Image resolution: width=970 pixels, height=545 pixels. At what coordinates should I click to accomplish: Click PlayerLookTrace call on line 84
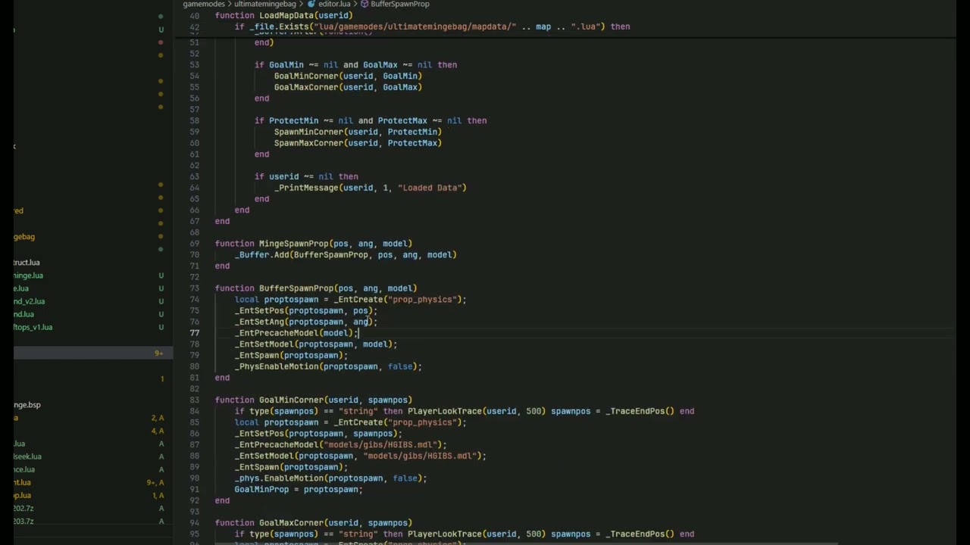tap(445, 411)
